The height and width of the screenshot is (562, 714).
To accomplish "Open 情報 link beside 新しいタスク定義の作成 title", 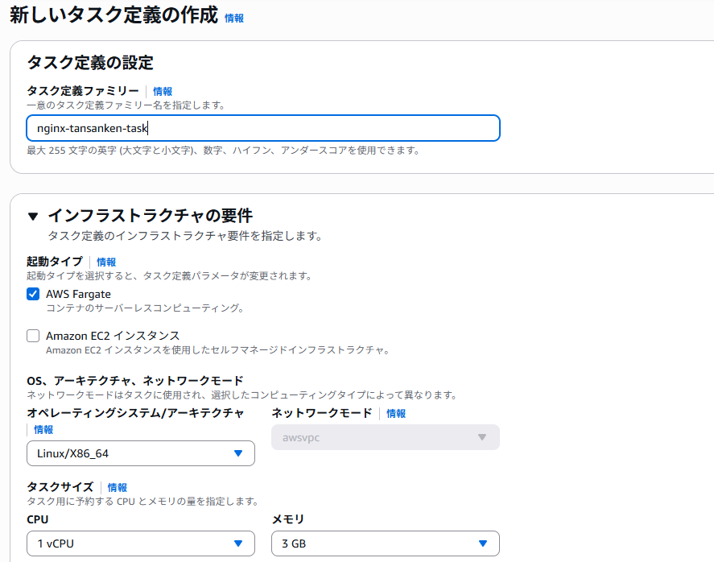I will click(x=234, y=18).
